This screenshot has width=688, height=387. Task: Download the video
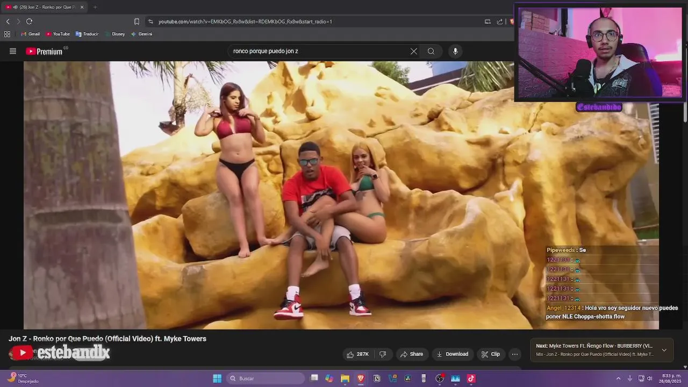pyautogui.click(x=453, y=354)
